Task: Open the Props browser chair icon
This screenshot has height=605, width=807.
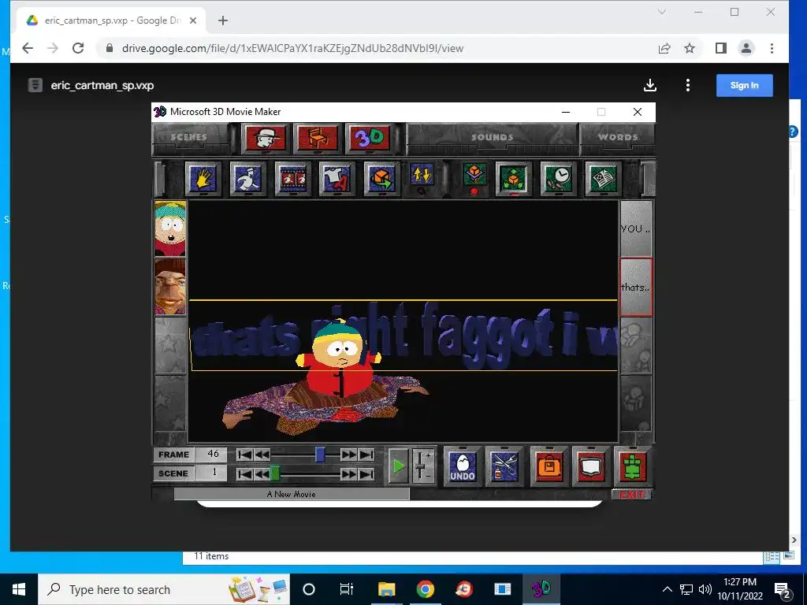Action: (318, 139)
